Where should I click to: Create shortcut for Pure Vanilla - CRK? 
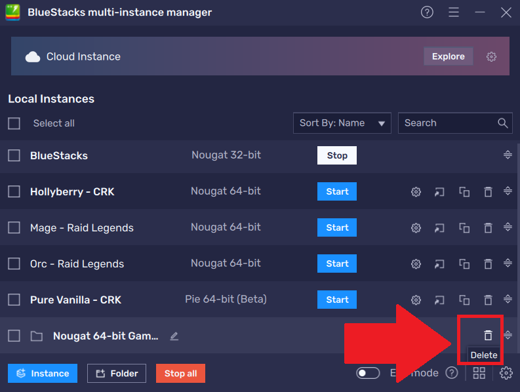439,300
